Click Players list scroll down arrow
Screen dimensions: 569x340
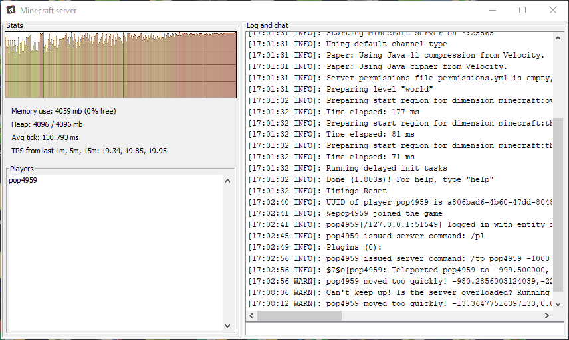[x=227, y=326]
